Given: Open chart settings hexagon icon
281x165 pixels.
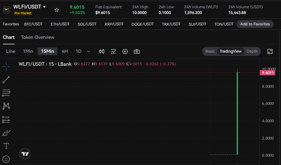Looking at the screenshot, I should [125, 52].
